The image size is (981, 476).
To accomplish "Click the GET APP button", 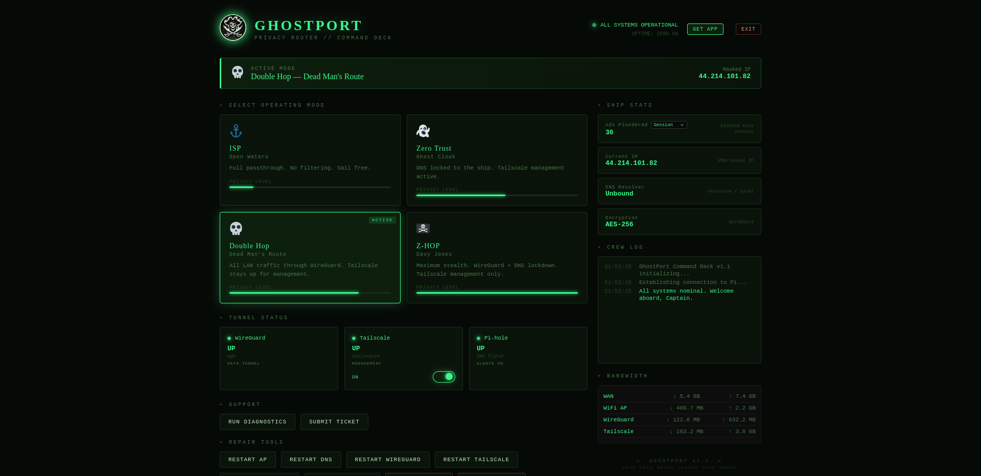I will [705, 29].
